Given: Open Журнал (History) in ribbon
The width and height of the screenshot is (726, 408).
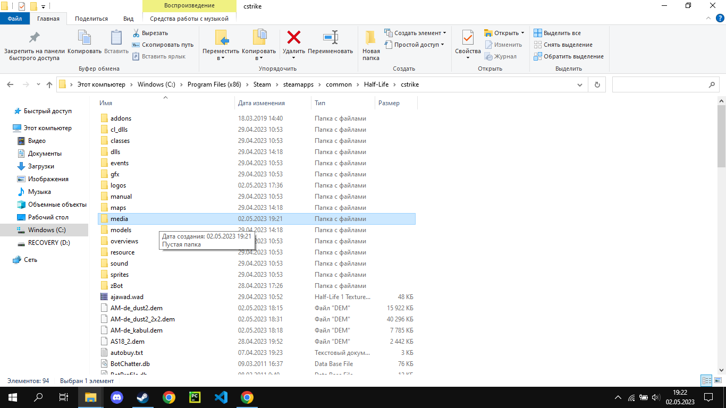Looking at the screenshot, I should 500,56.
